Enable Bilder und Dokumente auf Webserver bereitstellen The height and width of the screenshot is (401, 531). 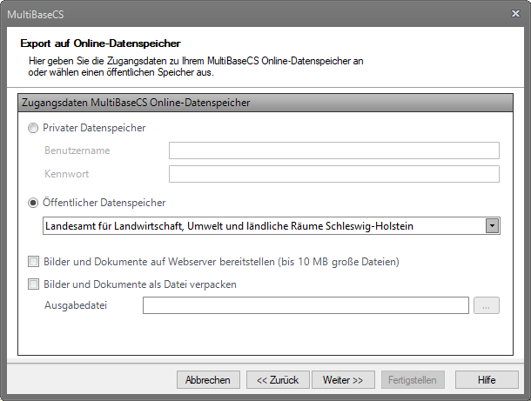[33, 261]
